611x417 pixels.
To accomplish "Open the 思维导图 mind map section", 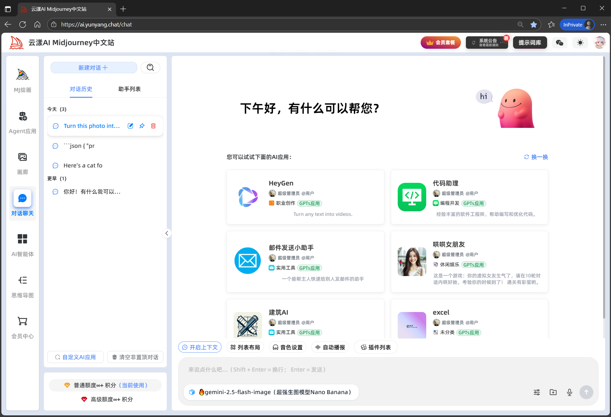I will point(22,286).
